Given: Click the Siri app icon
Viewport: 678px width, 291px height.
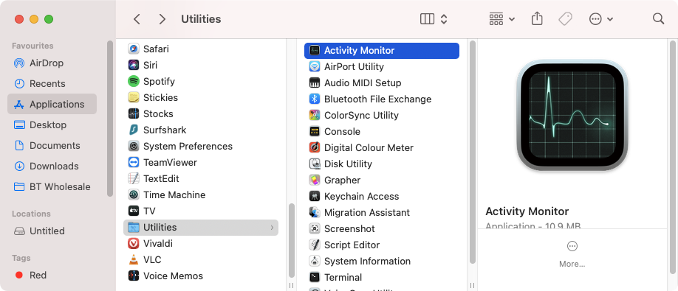Looking at the screenshot, I should 134,65.
